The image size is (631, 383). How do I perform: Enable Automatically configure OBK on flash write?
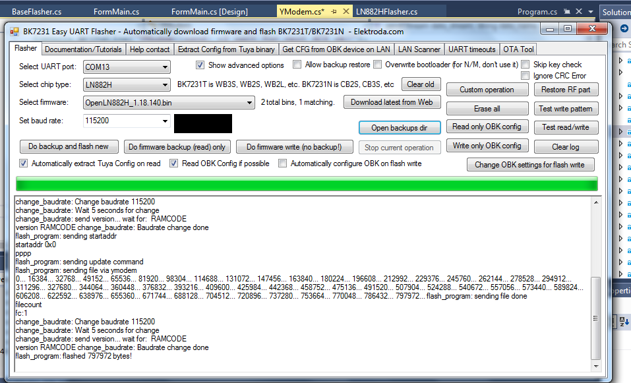282,163
